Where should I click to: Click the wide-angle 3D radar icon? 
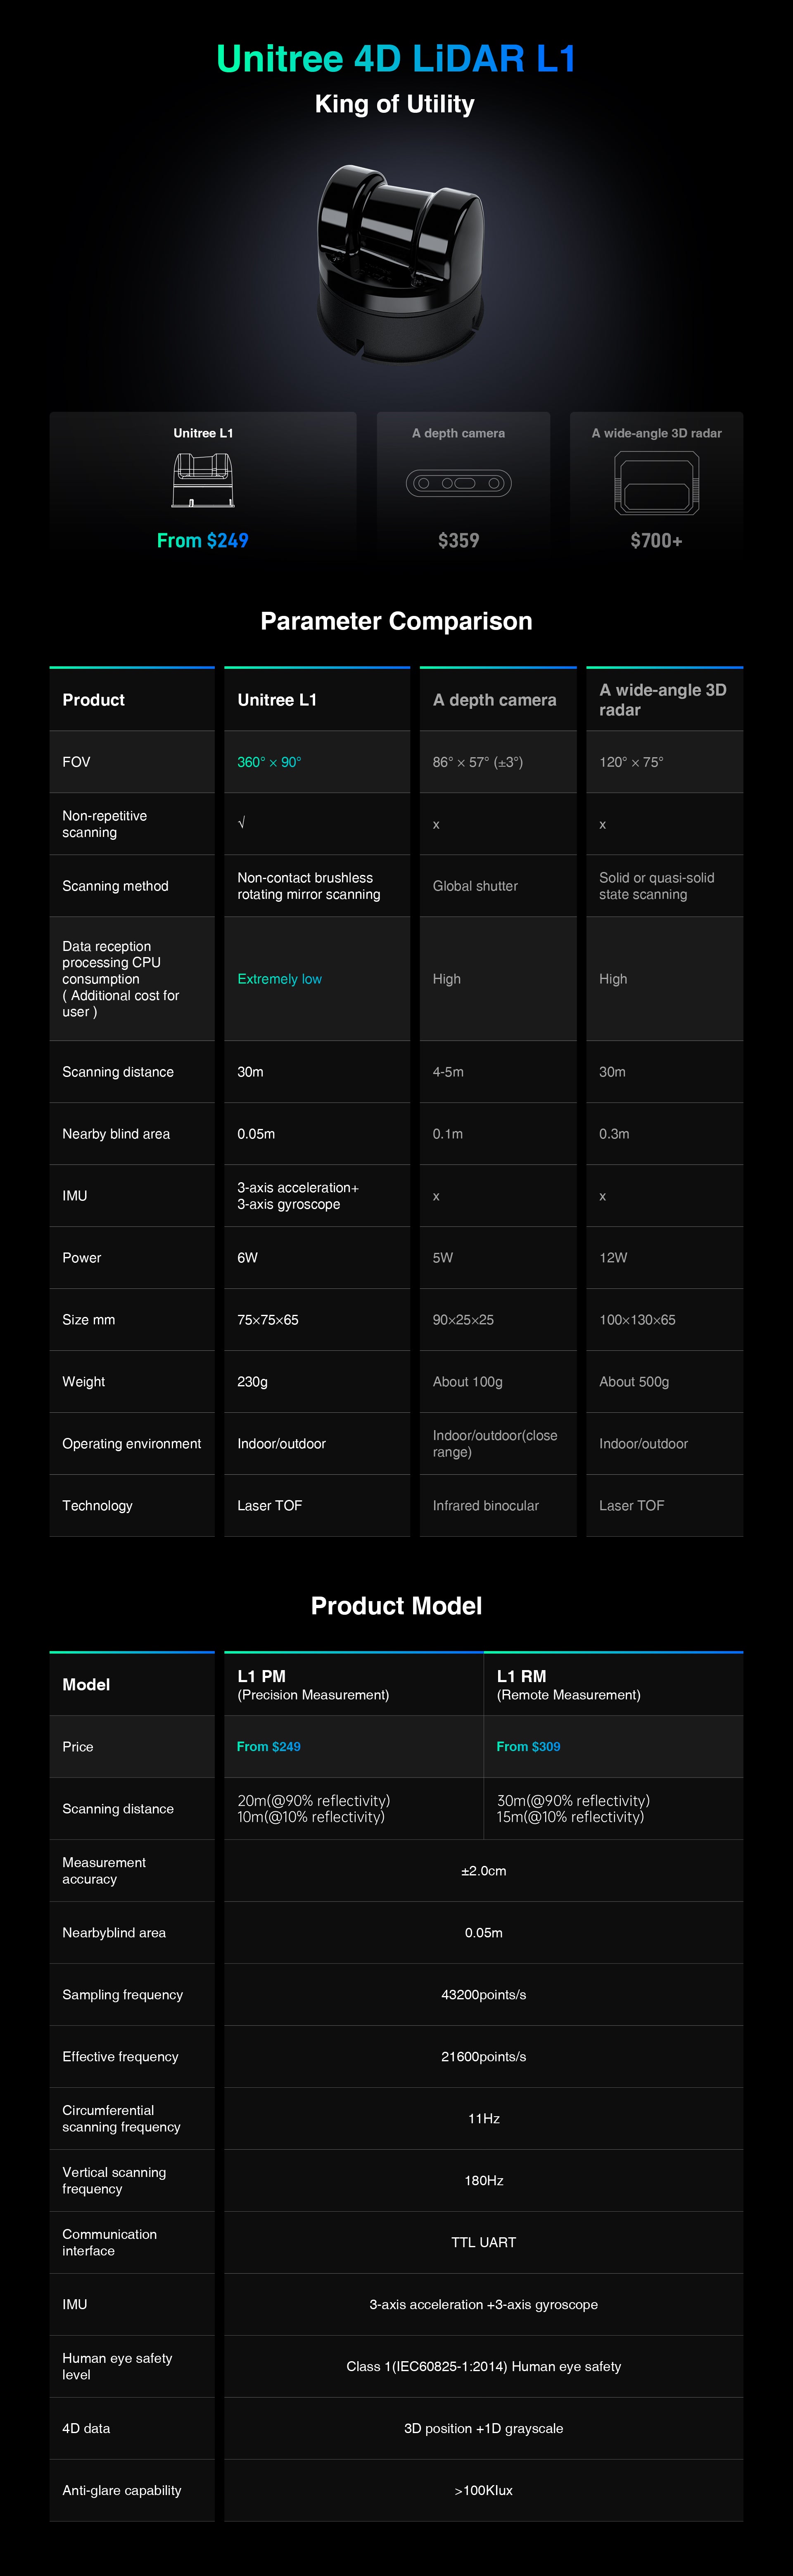pyautogui.click(x=656, y=482)
